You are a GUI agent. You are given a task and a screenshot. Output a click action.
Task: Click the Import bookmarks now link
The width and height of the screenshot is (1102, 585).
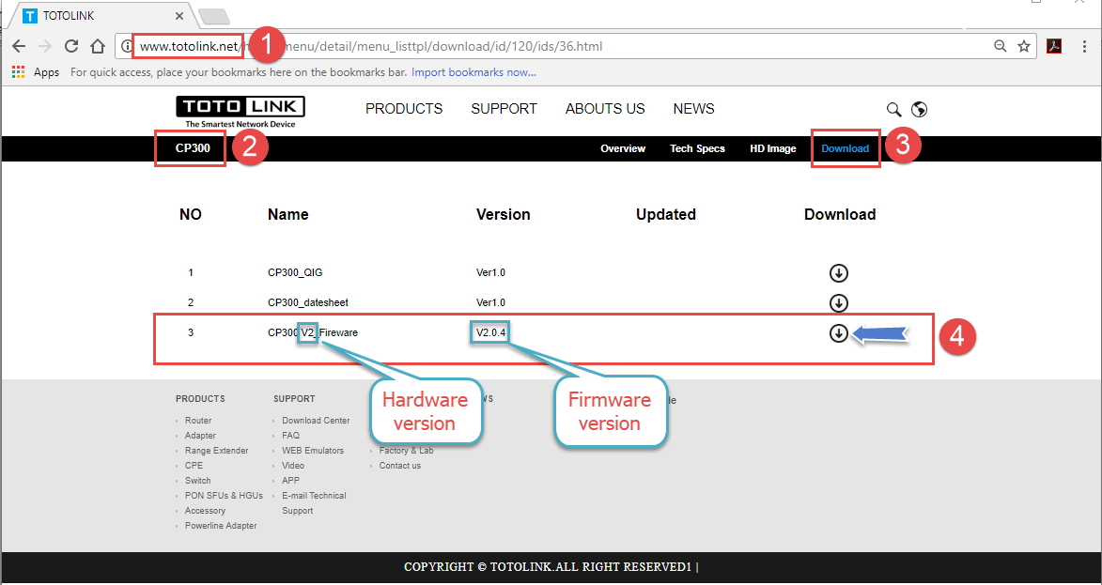click(x=473, y=72)
